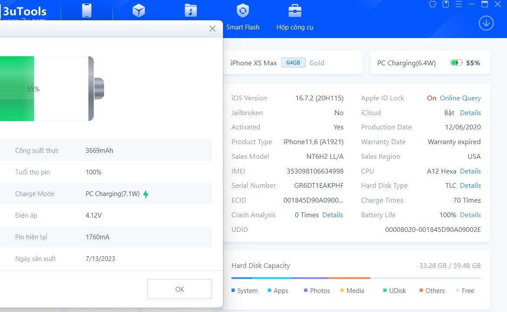Screen dimensions: 507x312
Task: Click the "Ngày sản xuất" row label
Action: pyautogui.click(x=35, y=258)
